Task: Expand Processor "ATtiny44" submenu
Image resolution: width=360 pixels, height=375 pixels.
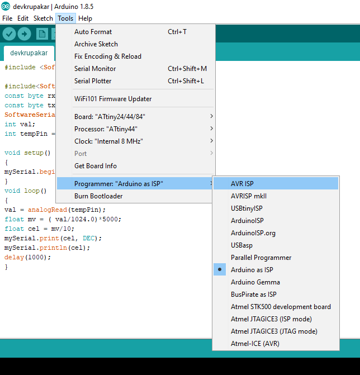Action: tap(135, 129)
